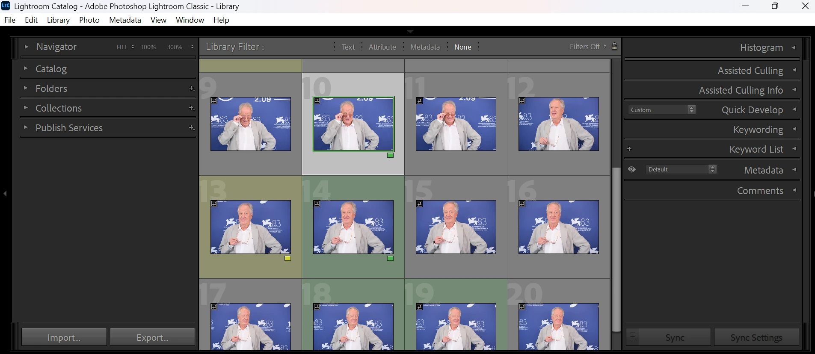This screenshot has width=815, height=354.
Task: Expand the Assisted Culling Info panel
Action: pyautogui.click(x=794, y=90)
